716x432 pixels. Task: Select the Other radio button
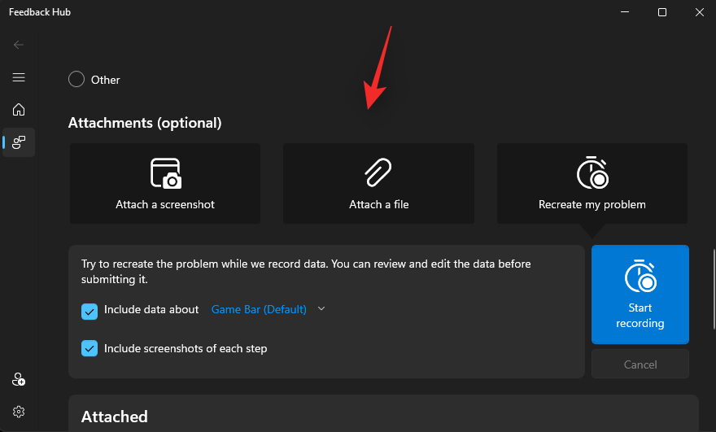pos(76,80)
